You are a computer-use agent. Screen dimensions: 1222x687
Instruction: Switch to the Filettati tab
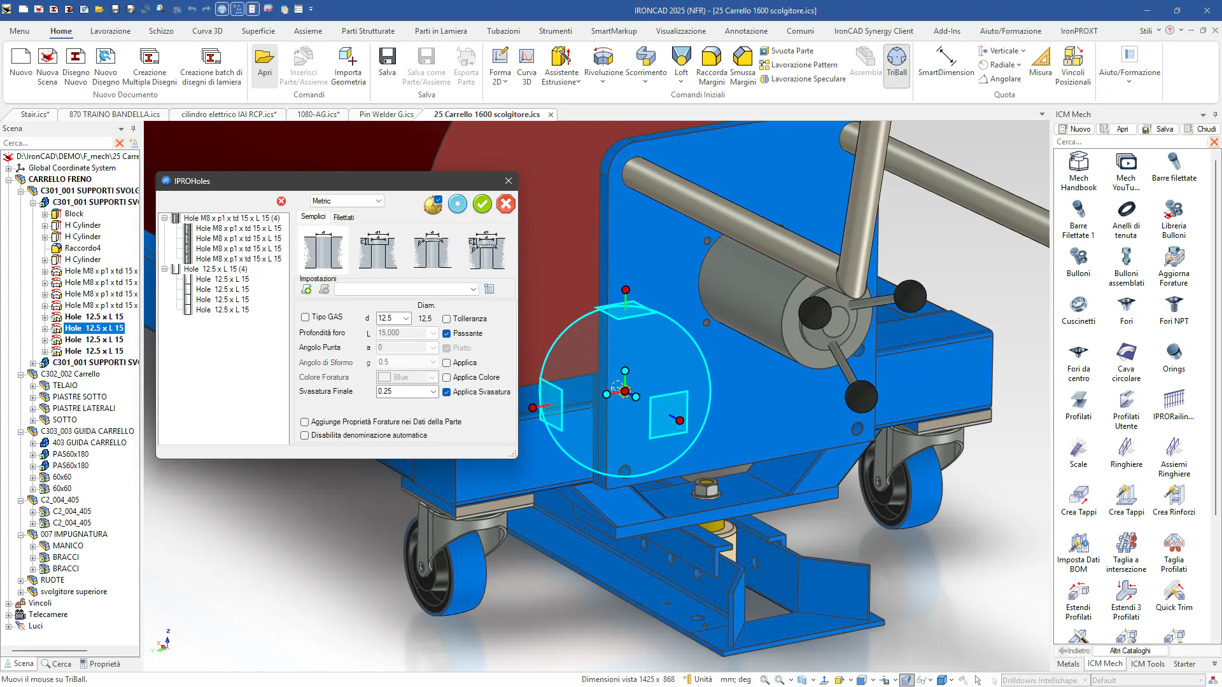click(x=344, y=218)
